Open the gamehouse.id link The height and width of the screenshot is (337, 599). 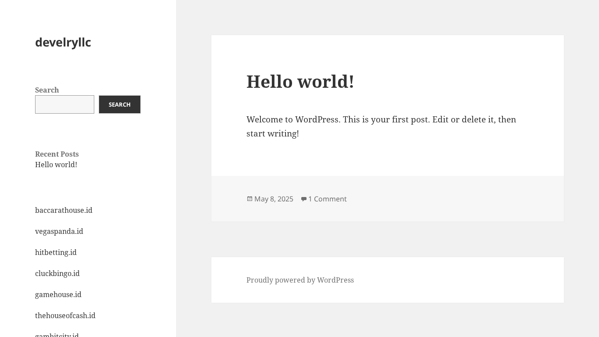58,294
